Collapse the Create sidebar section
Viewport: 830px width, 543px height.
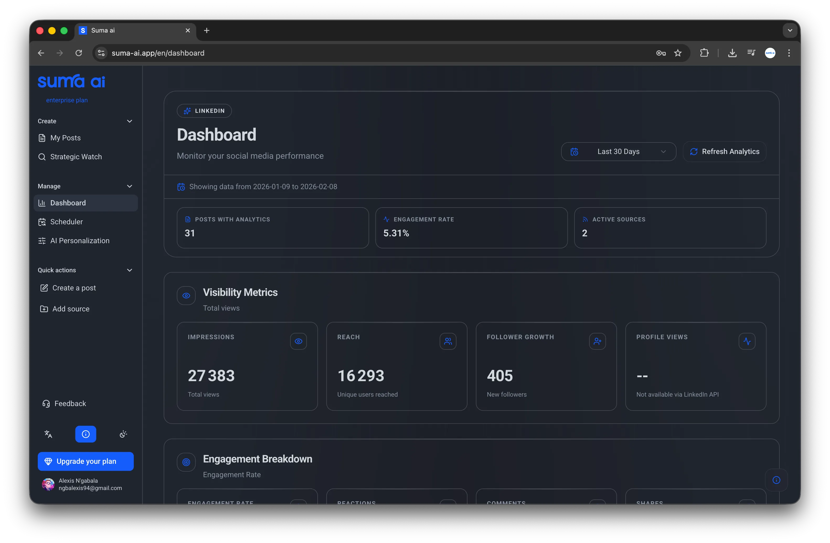pyautogui.click(x=129, y=121)
